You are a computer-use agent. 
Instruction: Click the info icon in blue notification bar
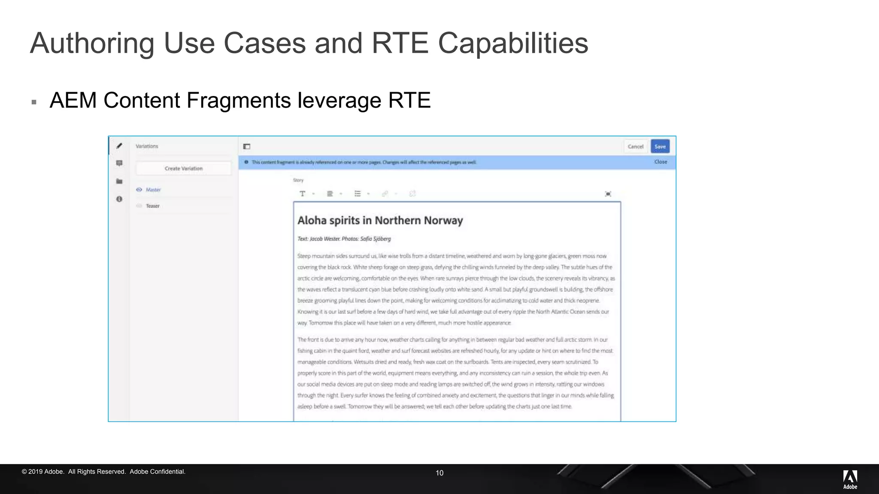(x=246, y=162)
